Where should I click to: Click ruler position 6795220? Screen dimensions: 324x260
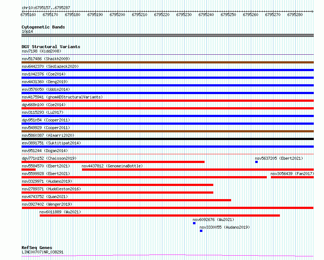162,15
